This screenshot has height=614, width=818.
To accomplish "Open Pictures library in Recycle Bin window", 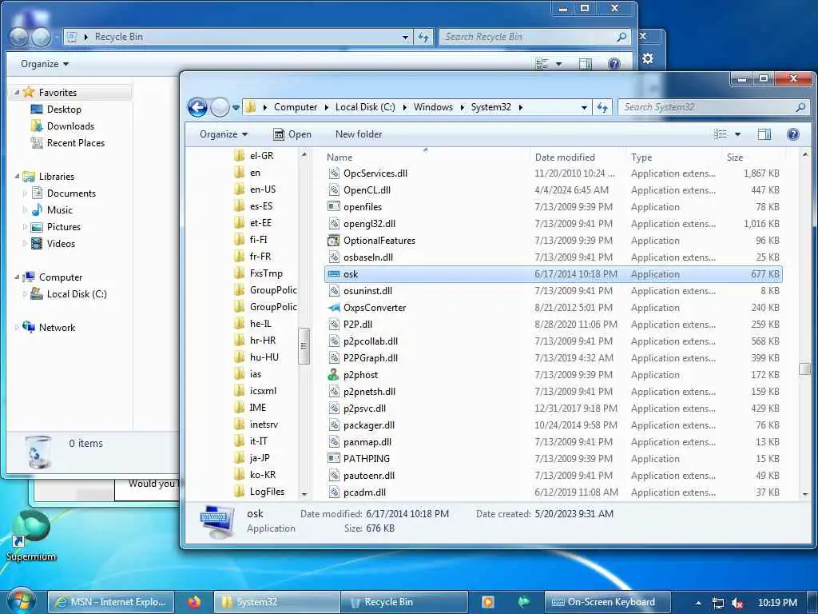I will [63, 226].
